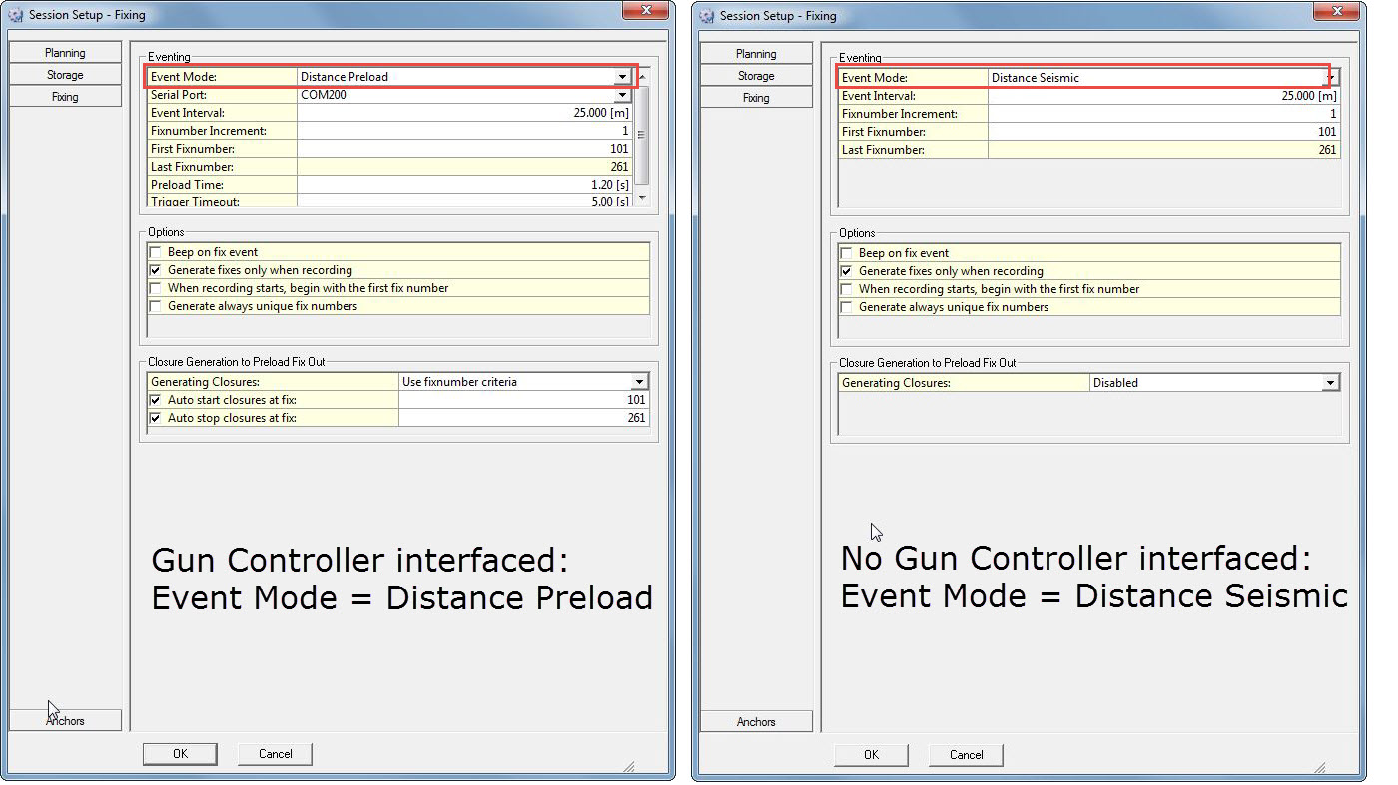
Task: Expand the Serial Port COM200 dropdown
Action: [x=622, y=95]
